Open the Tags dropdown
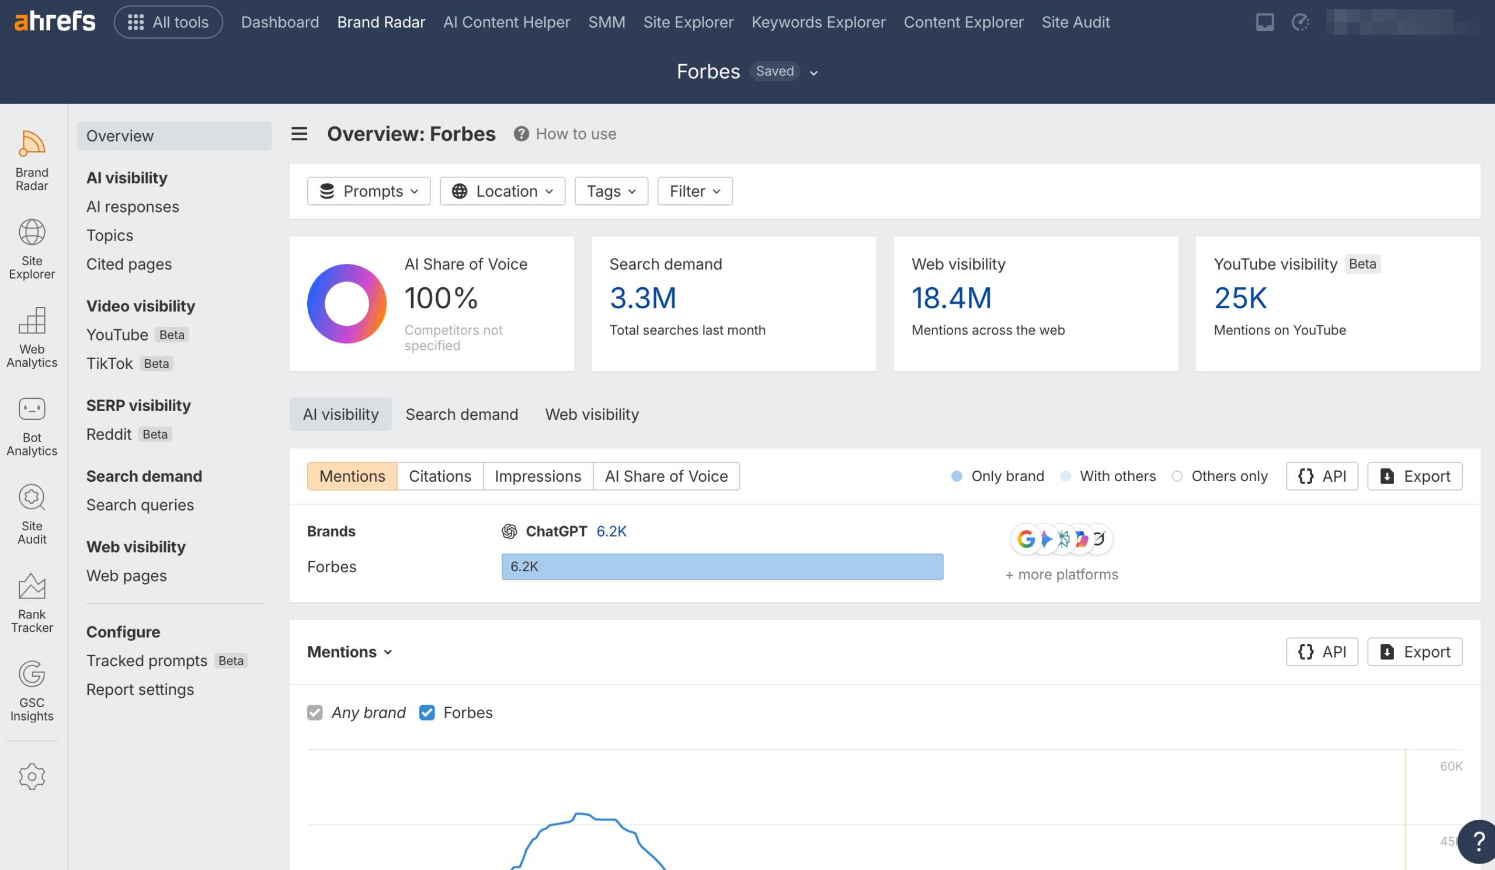Screen dimensions: 1495x870 [611, 191]
